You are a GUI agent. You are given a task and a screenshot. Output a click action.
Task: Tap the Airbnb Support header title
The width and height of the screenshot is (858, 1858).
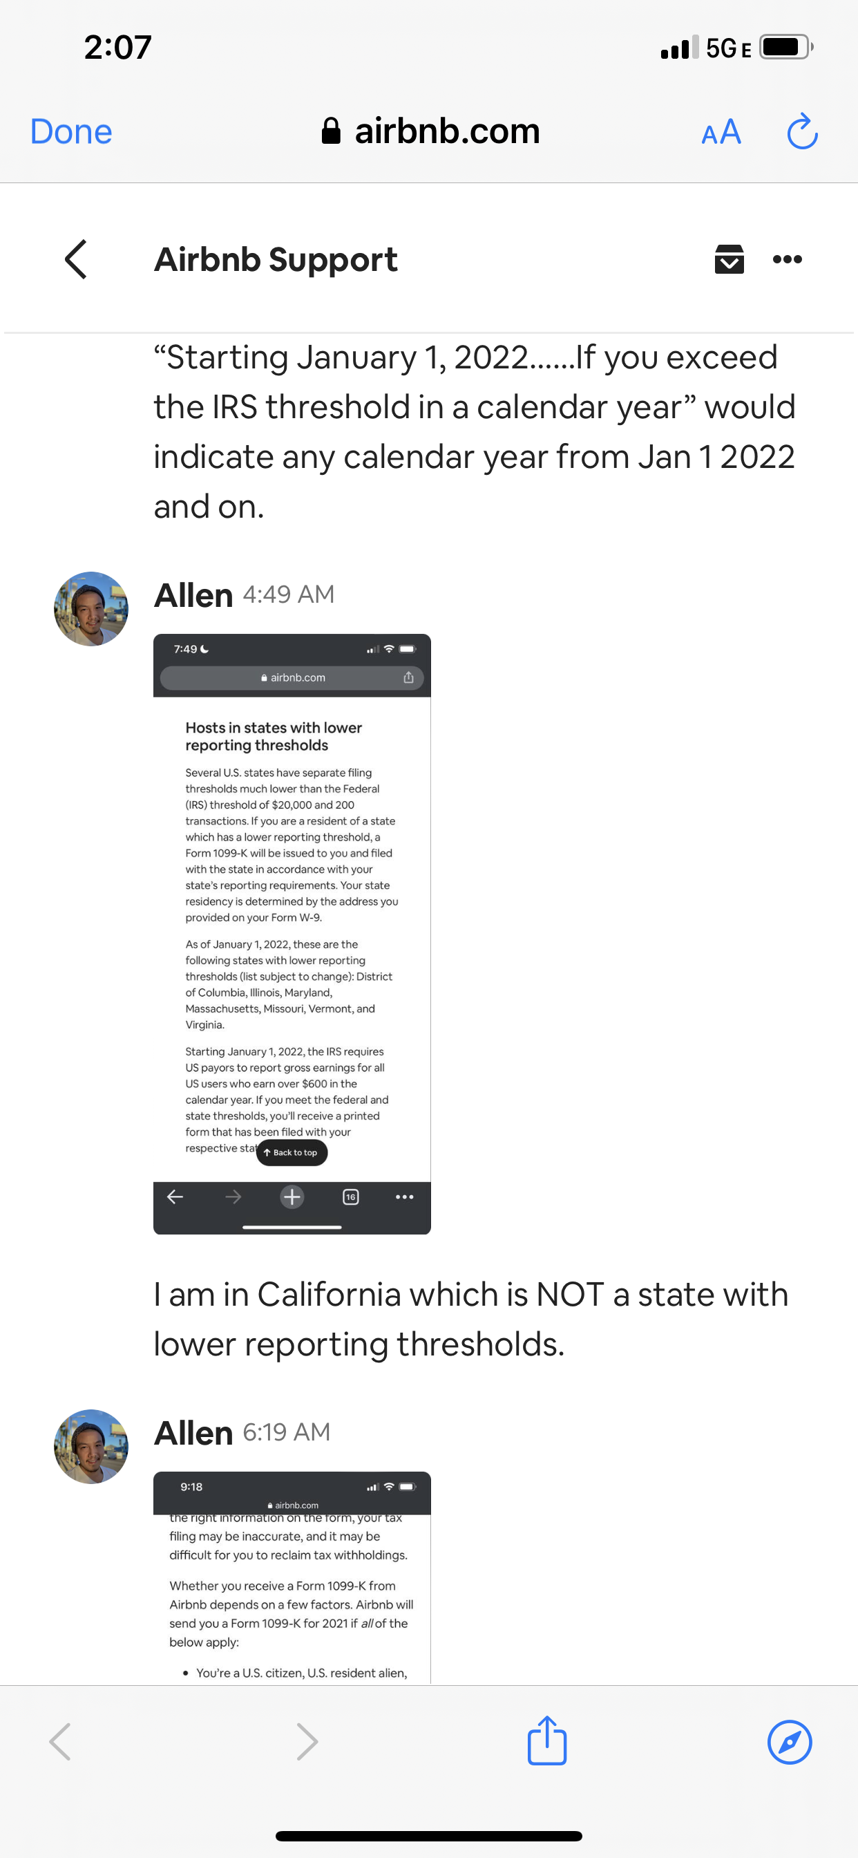click(x=276, y=260)
